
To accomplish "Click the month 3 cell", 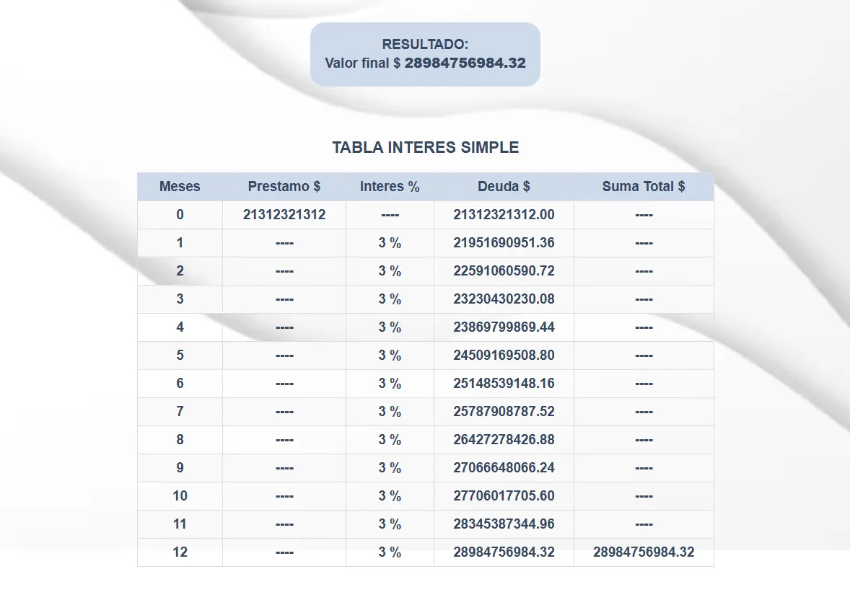I will 180,299.
